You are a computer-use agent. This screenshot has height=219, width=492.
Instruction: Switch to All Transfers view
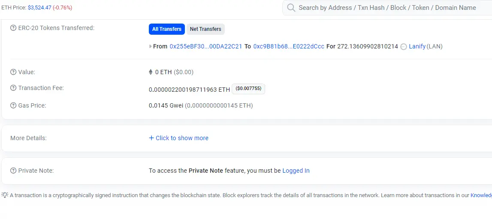[166, 29]
